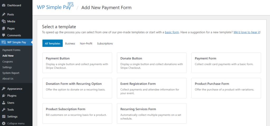
Task: Choose the Payment Button template card
Action: [x=77, y=63]
